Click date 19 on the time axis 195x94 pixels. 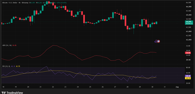coord(16,87)
